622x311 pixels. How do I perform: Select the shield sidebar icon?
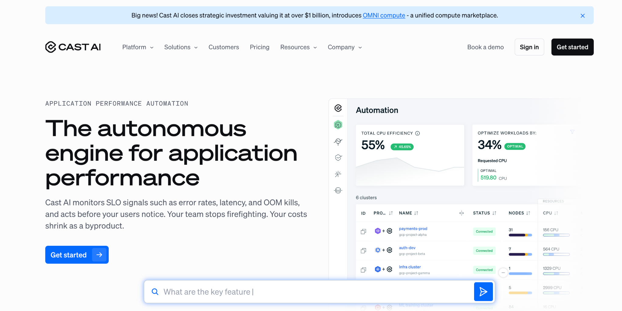pyautogui.click(x=338, y=157)
